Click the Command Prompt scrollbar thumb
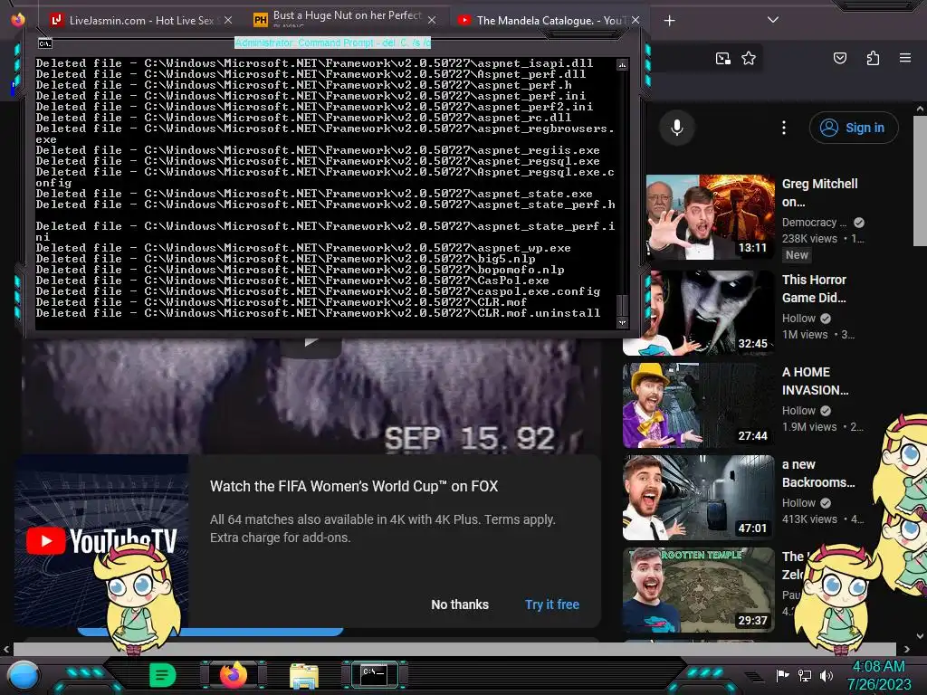This screenshot has height=695, width=927. point(622,304)
